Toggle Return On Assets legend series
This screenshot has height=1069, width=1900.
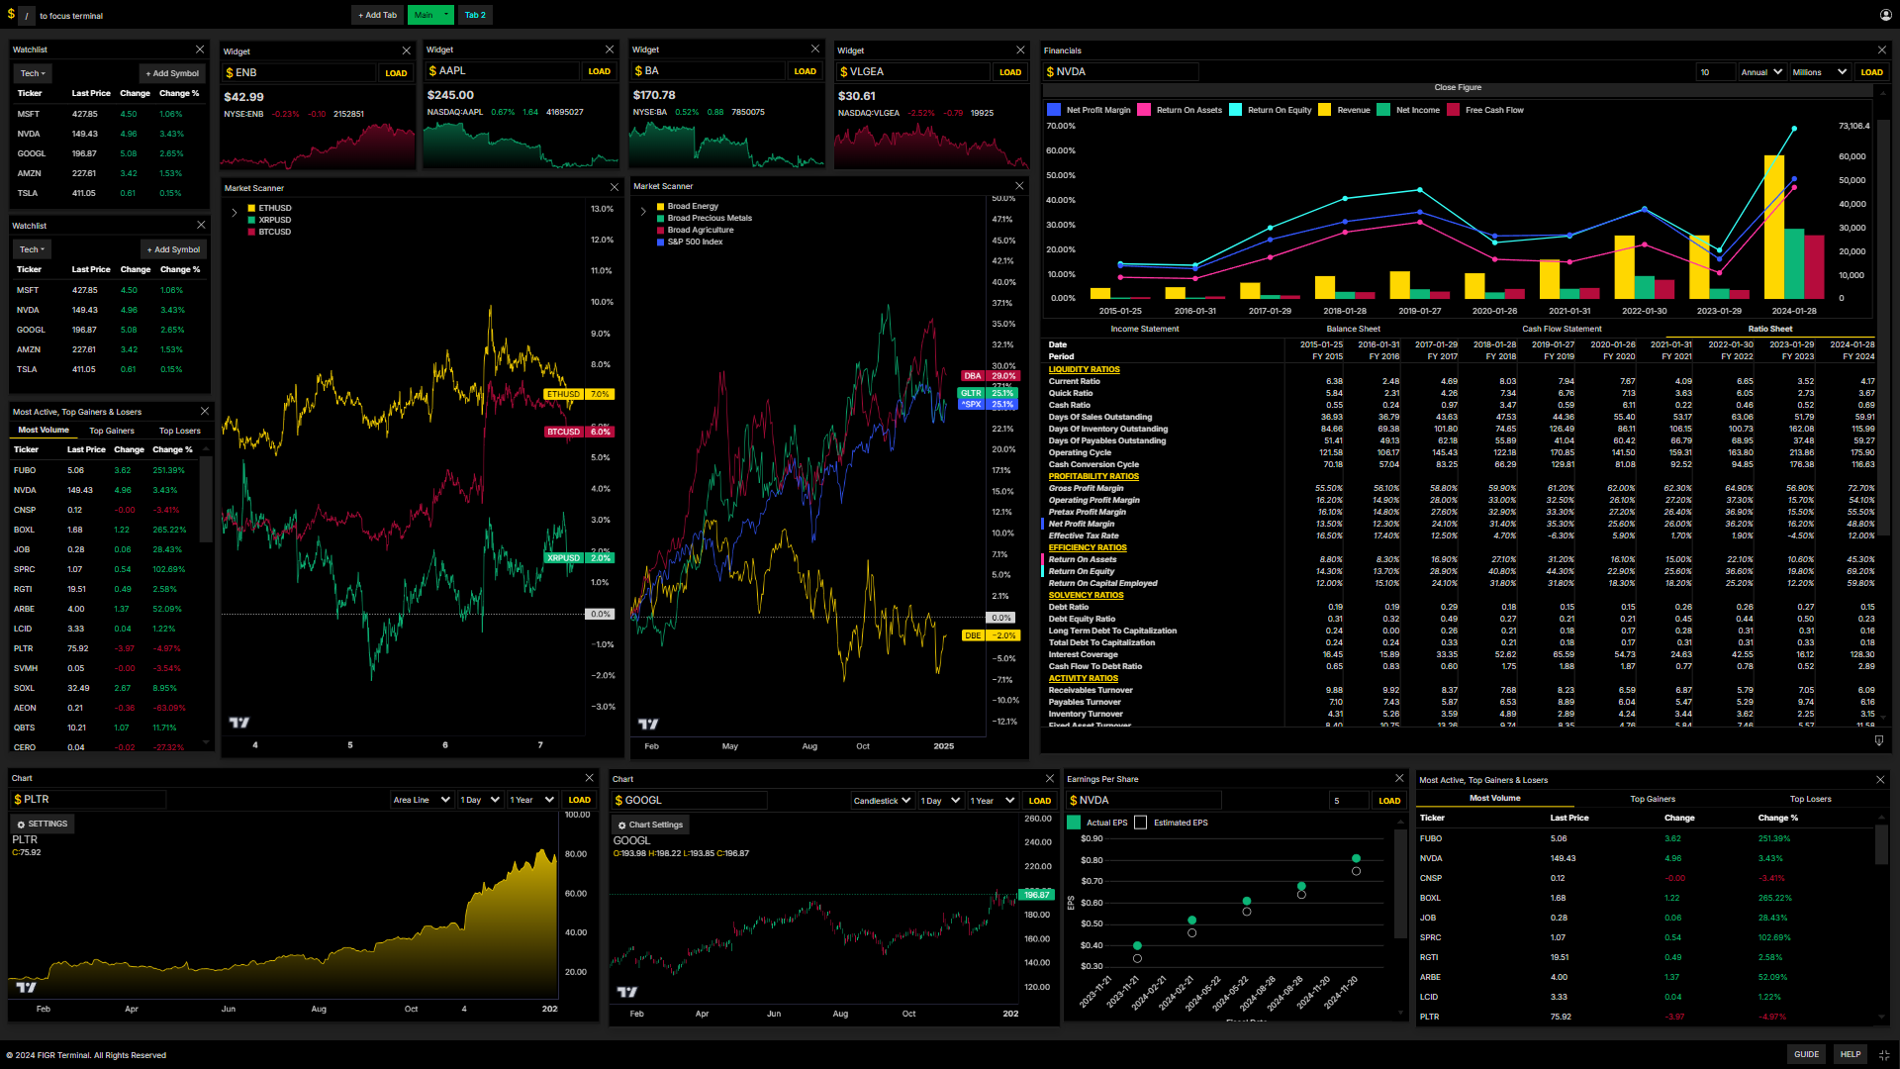(x=1180, y=110)
